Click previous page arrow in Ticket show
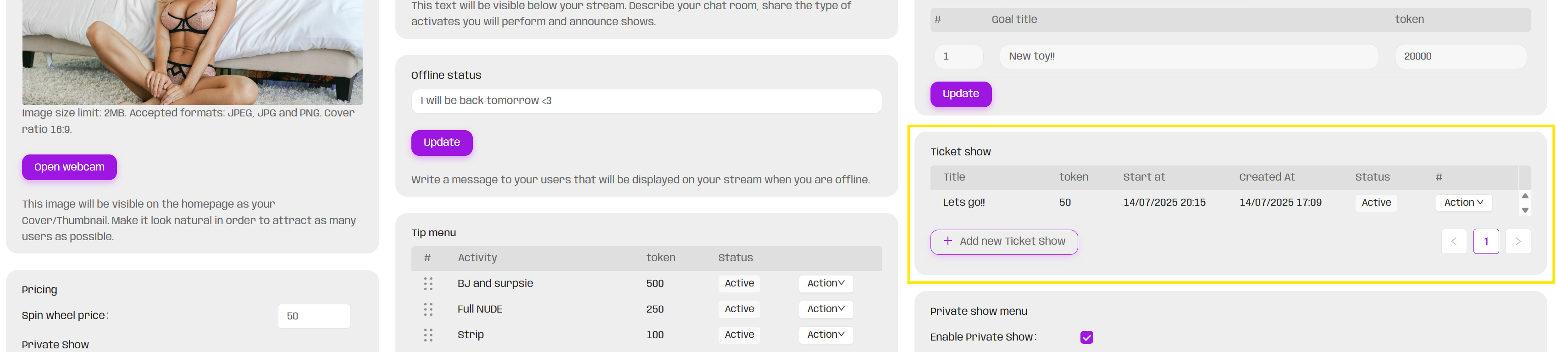Screen dimensions: 1556x352 [x=1453, y=242]
